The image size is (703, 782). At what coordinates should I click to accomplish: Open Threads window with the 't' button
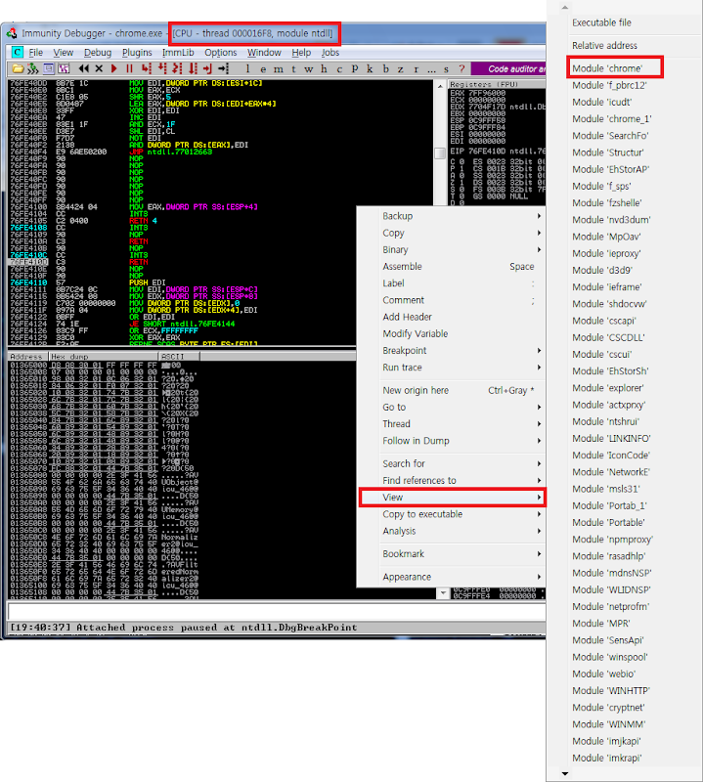click(294, 68)
